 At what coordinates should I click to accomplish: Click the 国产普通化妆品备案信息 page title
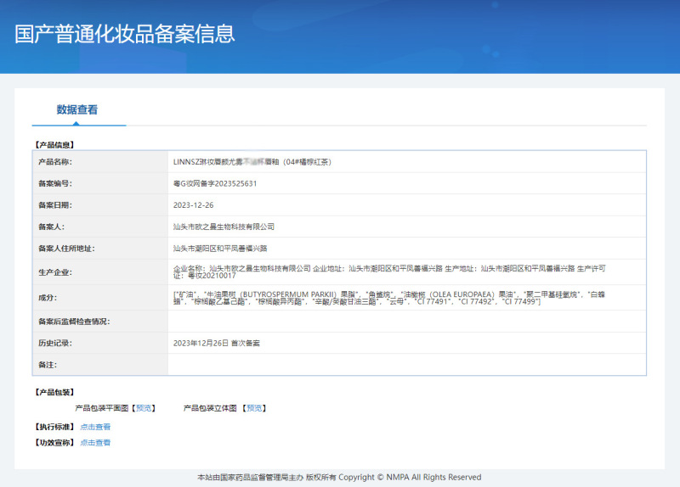pos(125,34)
